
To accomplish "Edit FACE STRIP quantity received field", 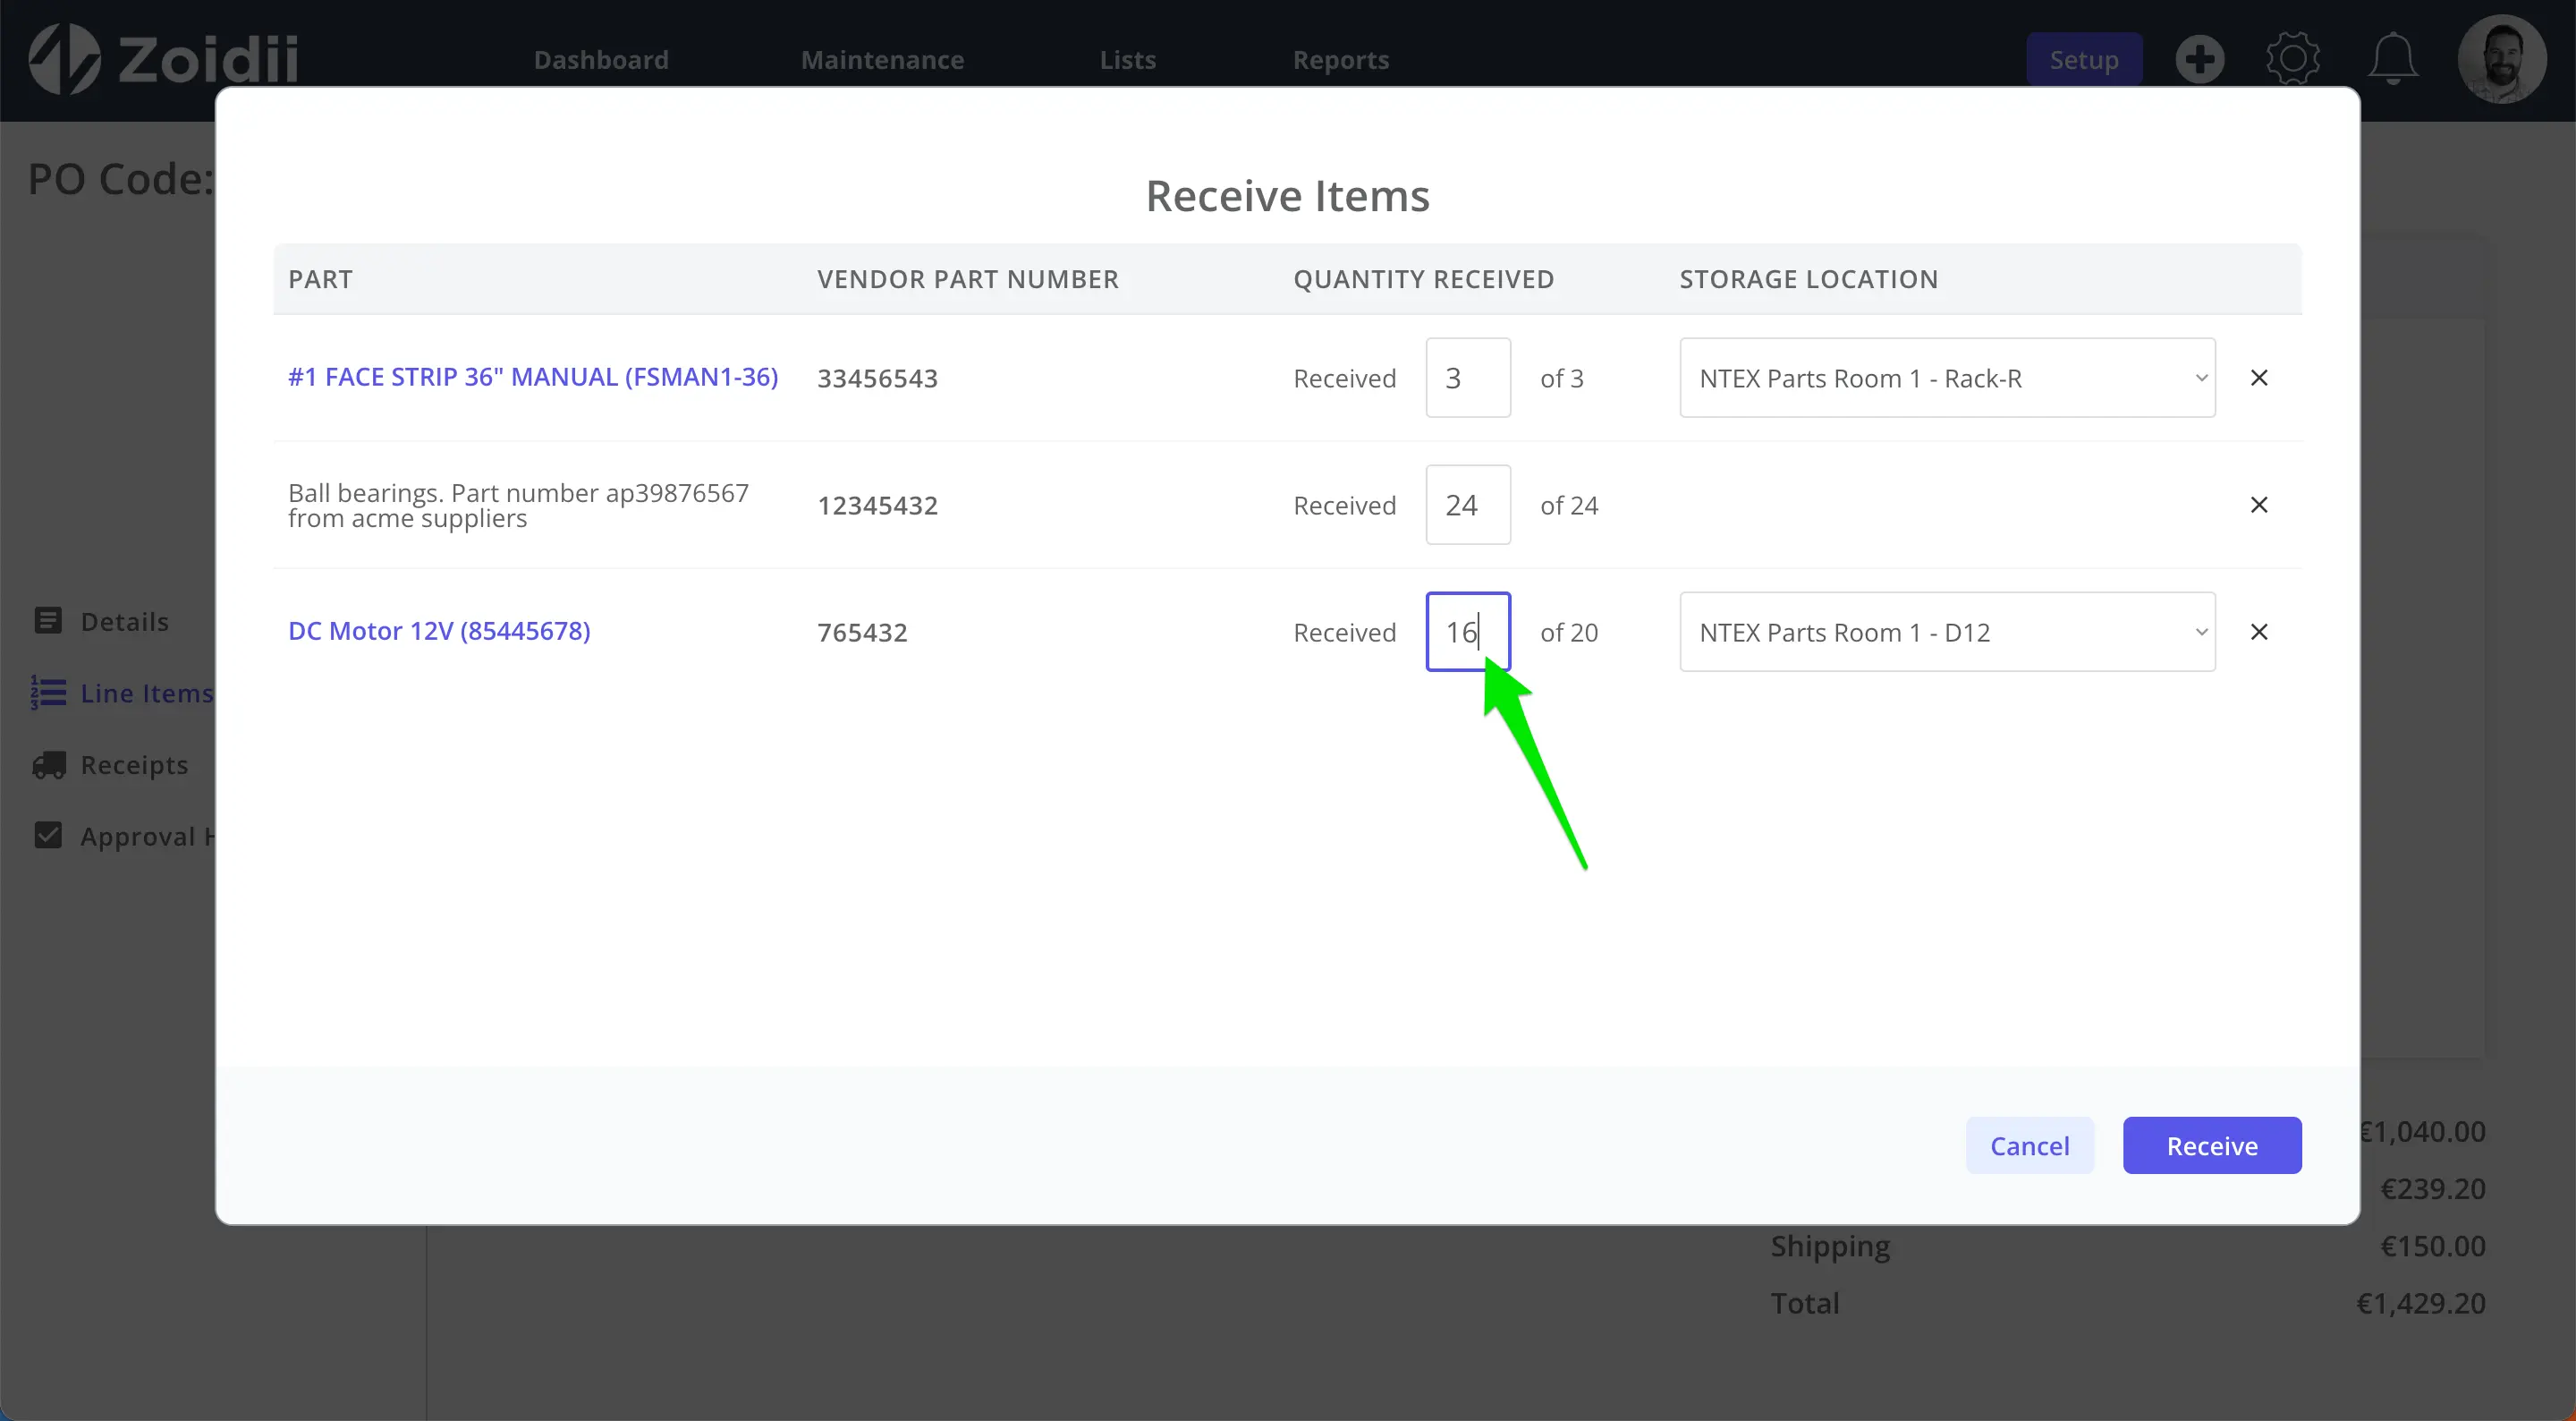I will [x=1468, y=378].
